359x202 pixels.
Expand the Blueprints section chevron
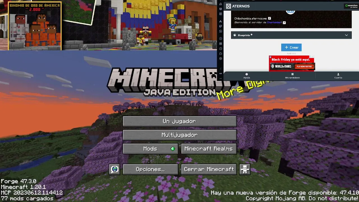tap(346, 35)
